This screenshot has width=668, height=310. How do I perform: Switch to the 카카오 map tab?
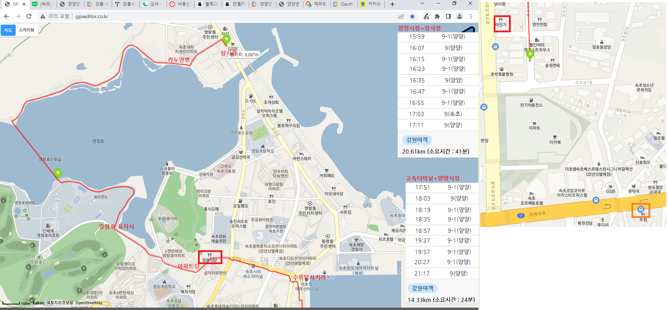(371, 4)
